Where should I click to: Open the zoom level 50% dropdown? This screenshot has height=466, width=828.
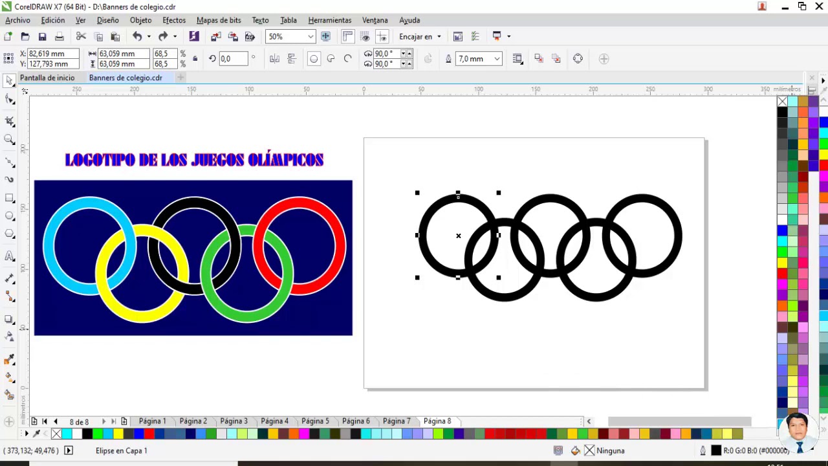pyautogui.click(x=310, y=36)
